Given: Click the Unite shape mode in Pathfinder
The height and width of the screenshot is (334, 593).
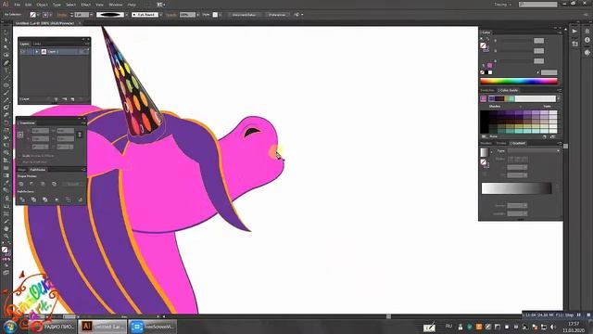Looking at the screenshot, I should tap(20, 184).
